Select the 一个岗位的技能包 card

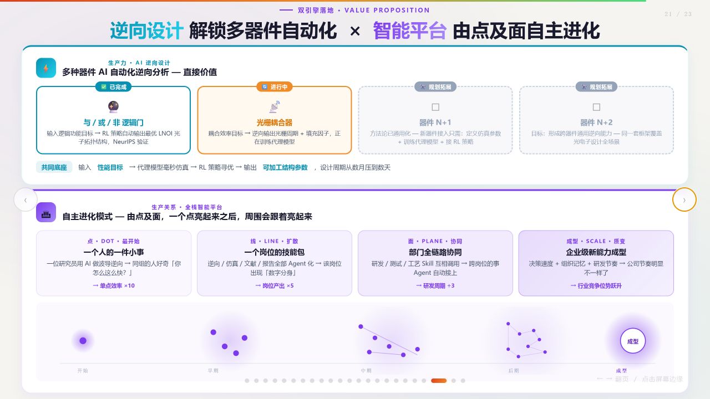(275, 263)
